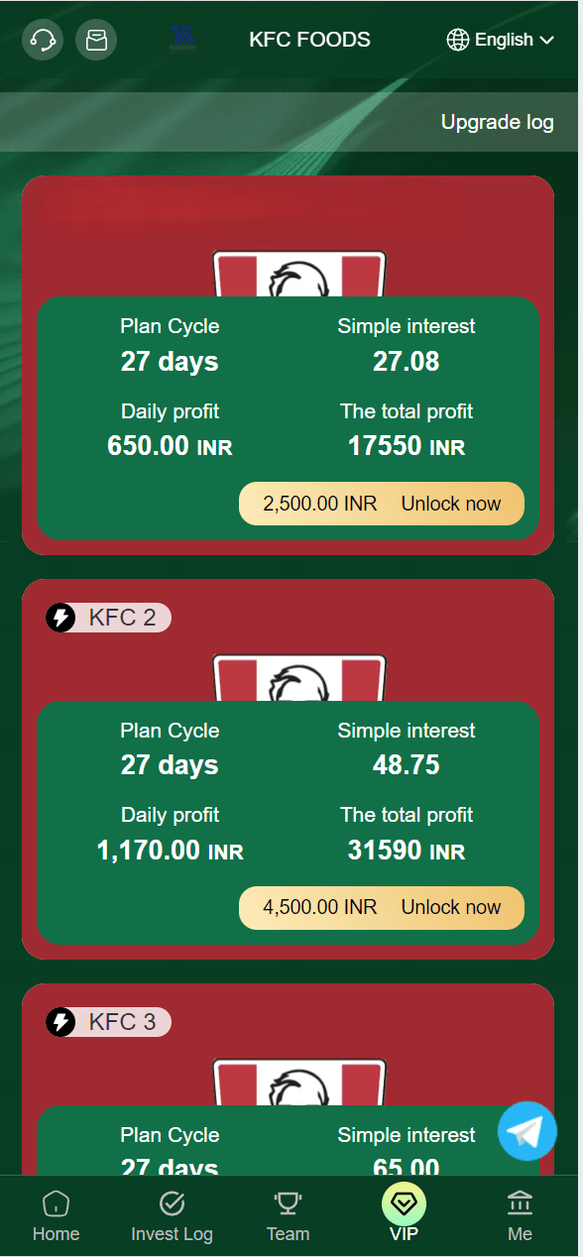Click KFC logo image in first card
Screen dimensions: 583x1257
click(298, 275)
